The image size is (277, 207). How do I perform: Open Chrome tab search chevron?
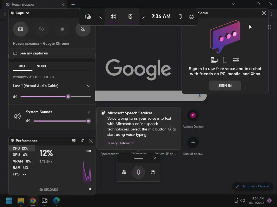point(233,4)
